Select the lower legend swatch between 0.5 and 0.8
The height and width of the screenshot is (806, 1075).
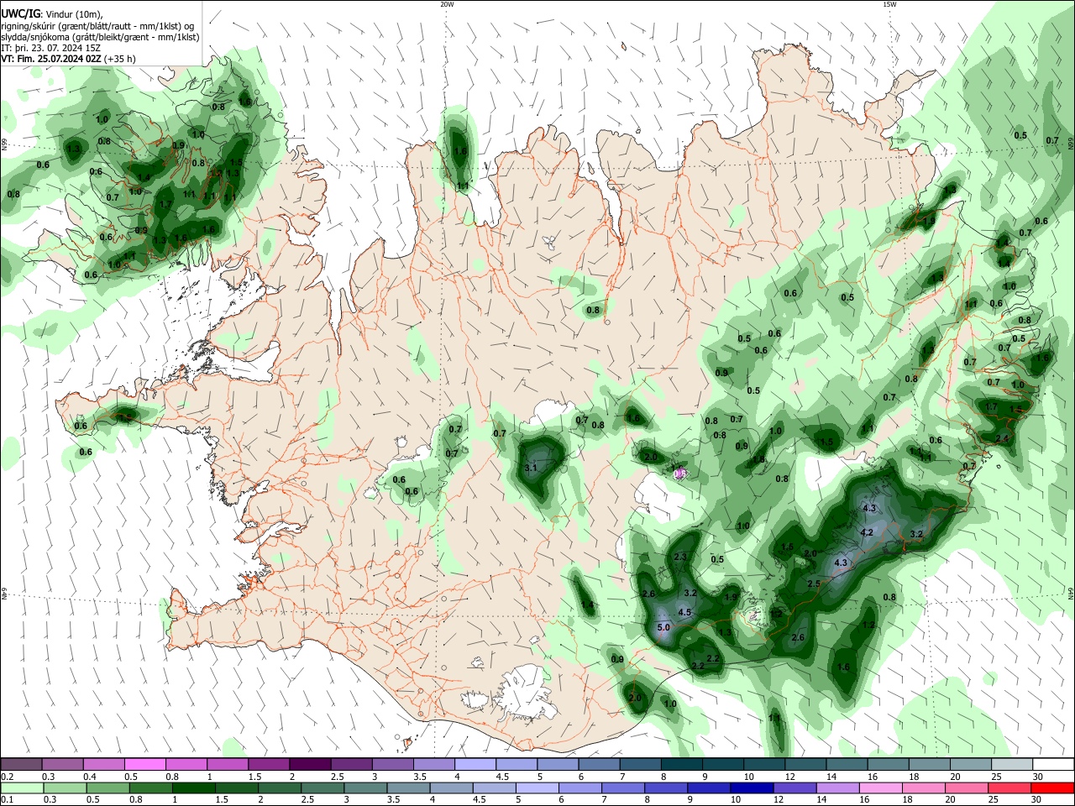tap(107, 788)
